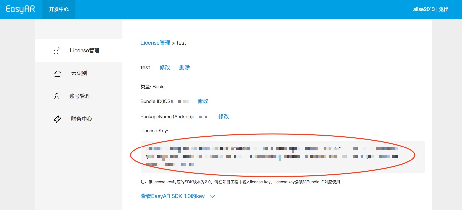Click 删除 to delete the test license
The width and height of the screenshot is (462, 210).
coord(184,67)
